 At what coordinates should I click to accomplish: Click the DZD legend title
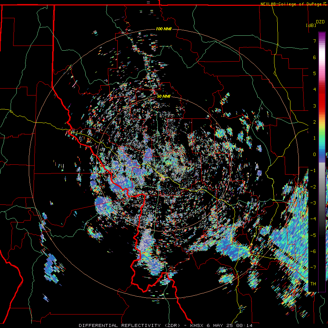(x=320, y=22)
